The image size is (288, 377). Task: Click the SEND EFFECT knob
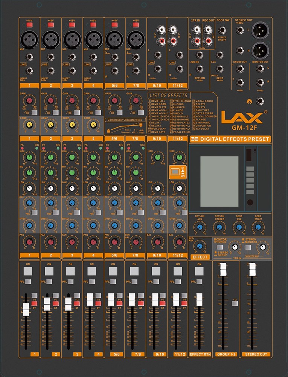258,227
